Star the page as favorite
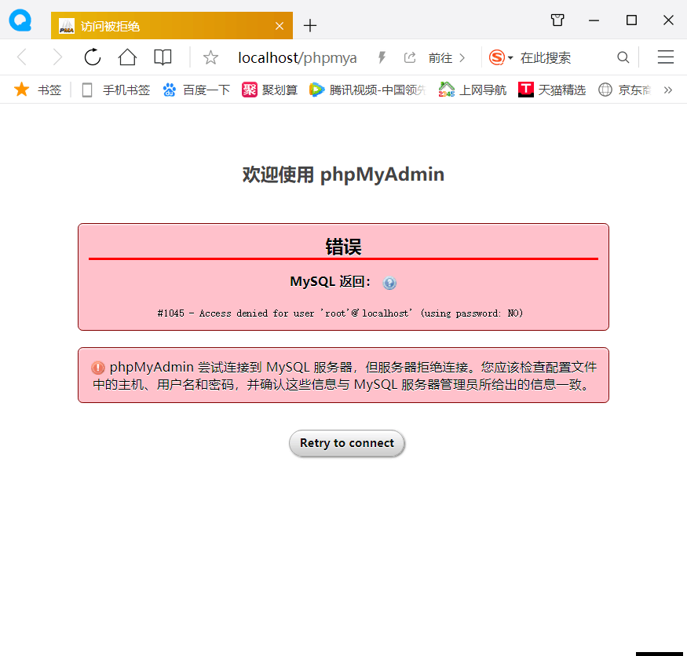Screen dimensions: 687x656 [x=210, y=57]
